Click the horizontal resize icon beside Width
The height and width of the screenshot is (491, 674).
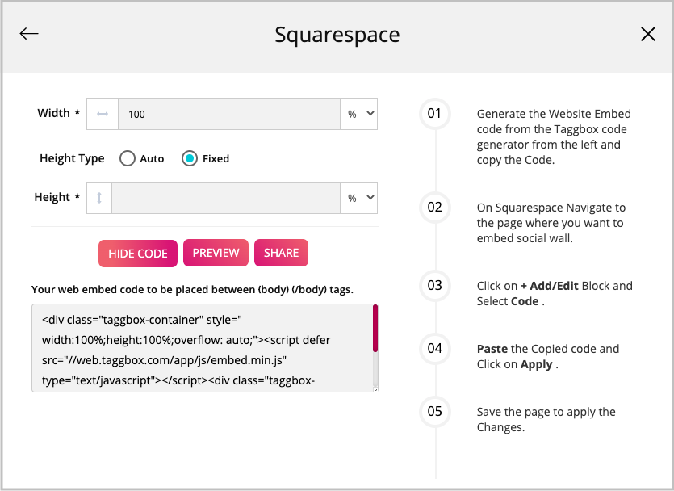[102, 113]
